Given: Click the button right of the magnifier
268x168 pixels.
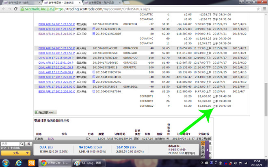Looking at the screenshot, I should [x=28, y=144].
